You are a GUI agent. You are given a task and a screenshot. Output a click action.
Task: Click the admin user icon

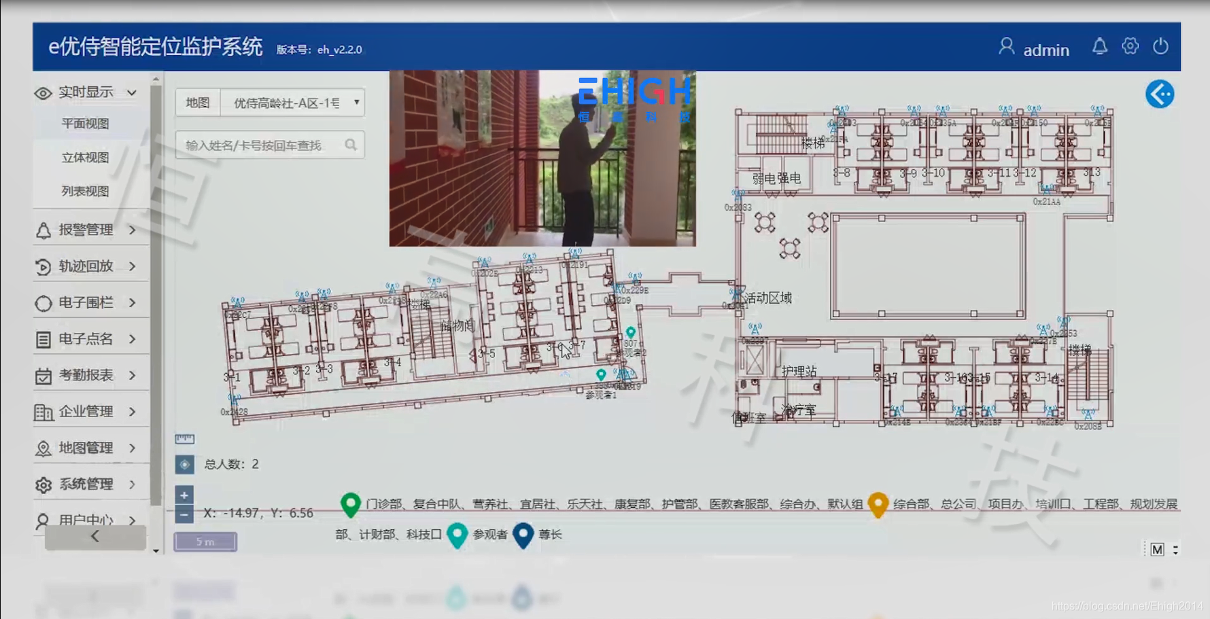pyautogui.click(x=1006, y=47)
